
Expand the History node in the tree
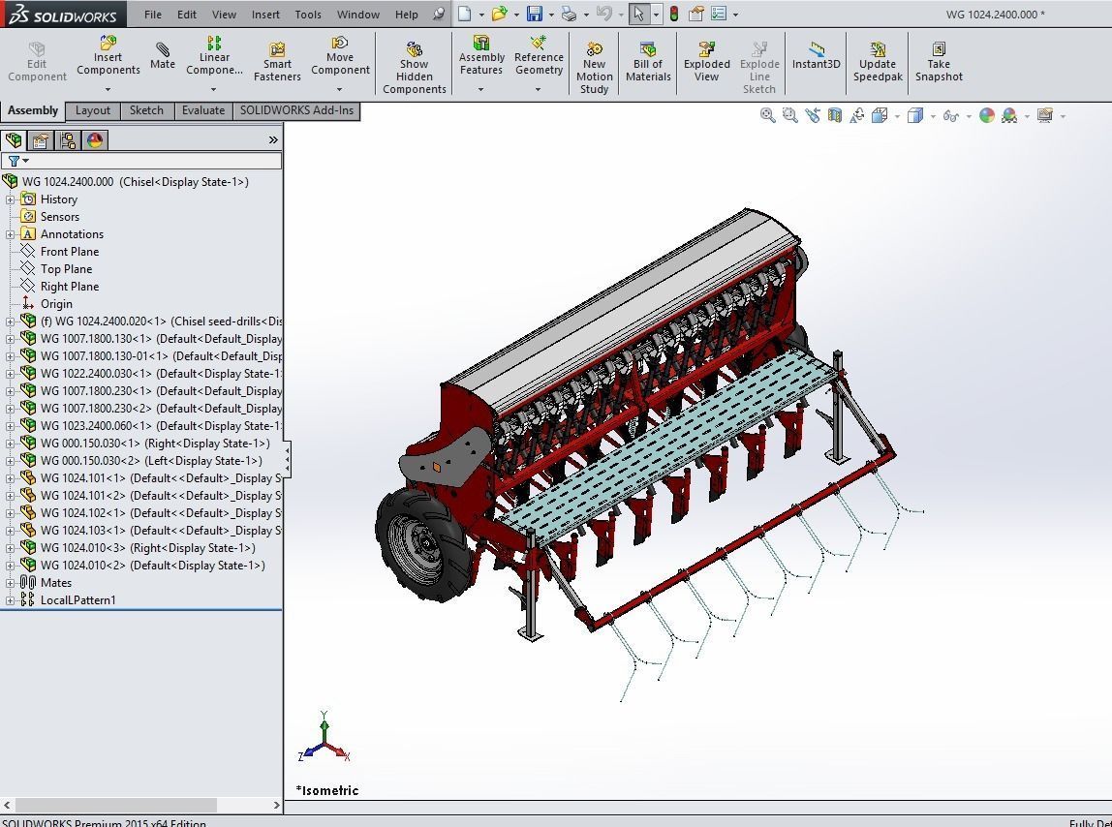[10, 199]
